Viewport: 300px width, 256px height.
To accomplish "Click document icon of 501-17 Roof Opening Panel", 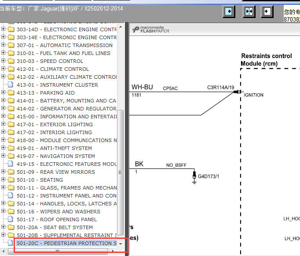I will pyautogui.click(x=11, y=219).
